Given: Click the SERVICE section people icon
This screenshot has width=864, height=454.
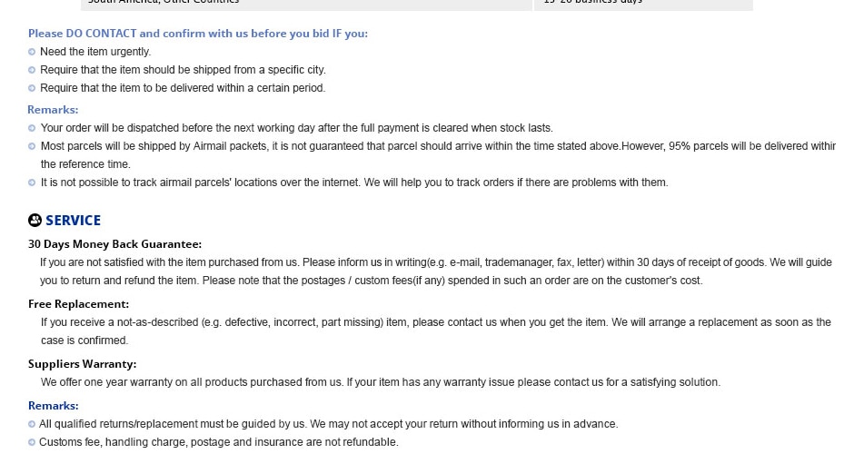Looking at the screenshot, I should (x=35, y=221).
